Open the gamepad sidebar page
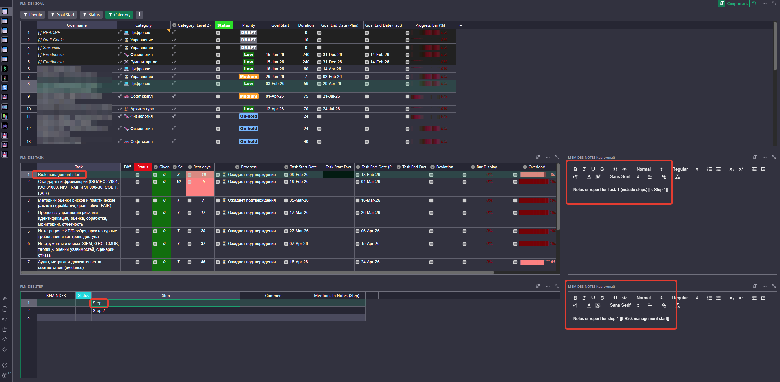This screenshot has width=780, height=382. tap(5, 126)
